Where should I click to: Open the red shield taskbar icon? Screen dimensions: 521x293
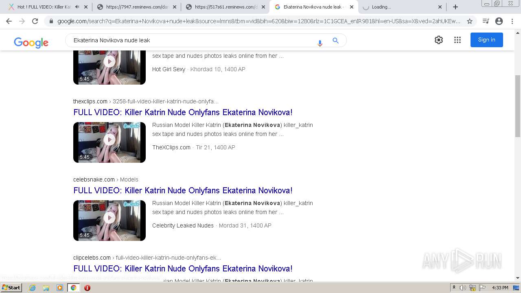pyautogui.click(x=87, y=288)
